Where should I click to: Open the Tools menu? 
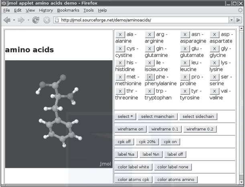coord(89,10)
